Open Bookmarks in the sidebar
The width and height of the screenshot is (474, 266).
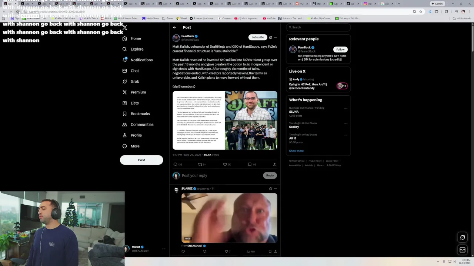[136, 114]
